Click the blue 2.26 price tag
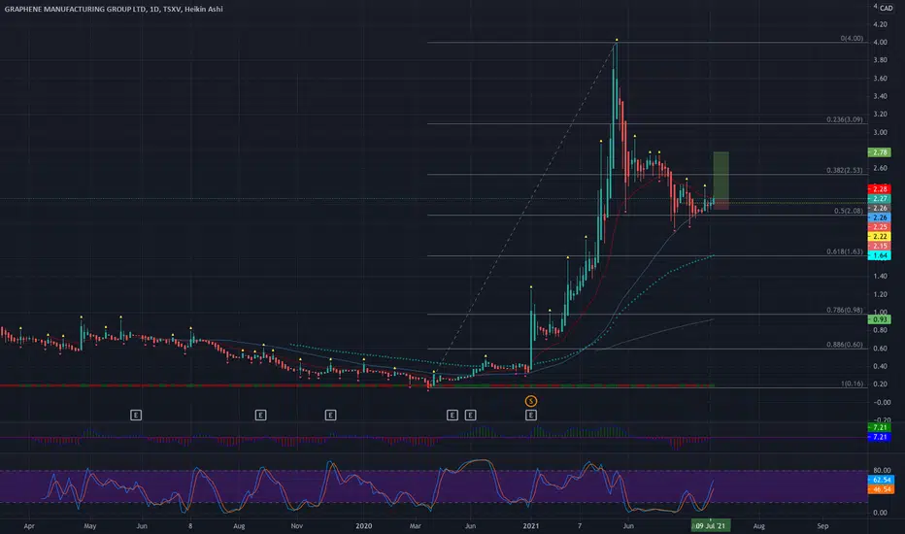 pyautogui.click(x=879, y=217)
